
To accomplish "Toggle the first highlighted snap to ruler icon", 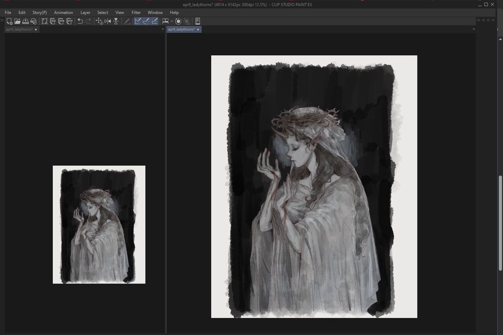I will [x=138, y=21].
